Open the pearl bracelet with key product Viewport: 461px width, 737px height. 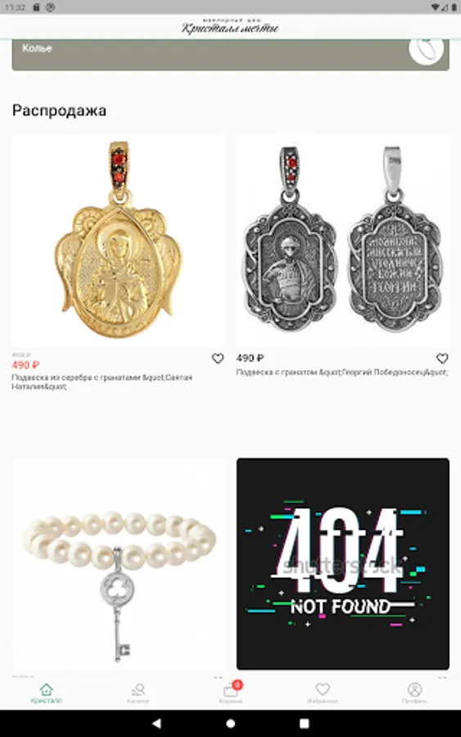(117, 564)
